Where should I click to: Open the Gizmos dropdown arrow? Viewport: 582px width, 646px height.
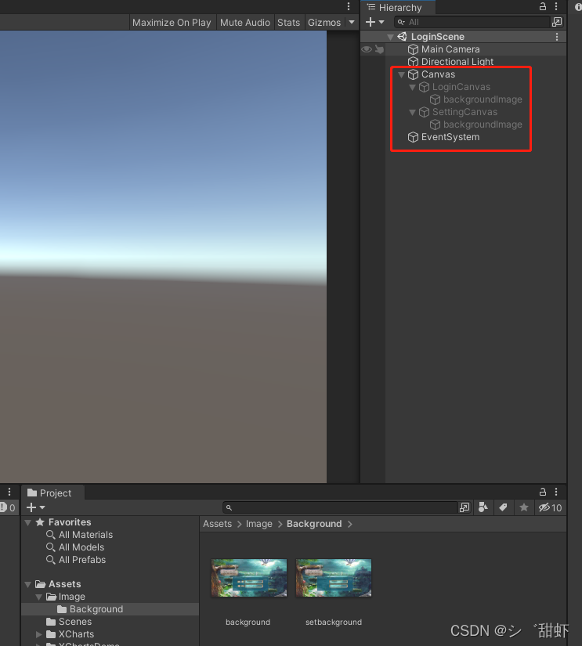(352, 22)
